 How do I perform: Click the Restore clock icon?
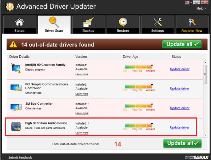(123, 22)
